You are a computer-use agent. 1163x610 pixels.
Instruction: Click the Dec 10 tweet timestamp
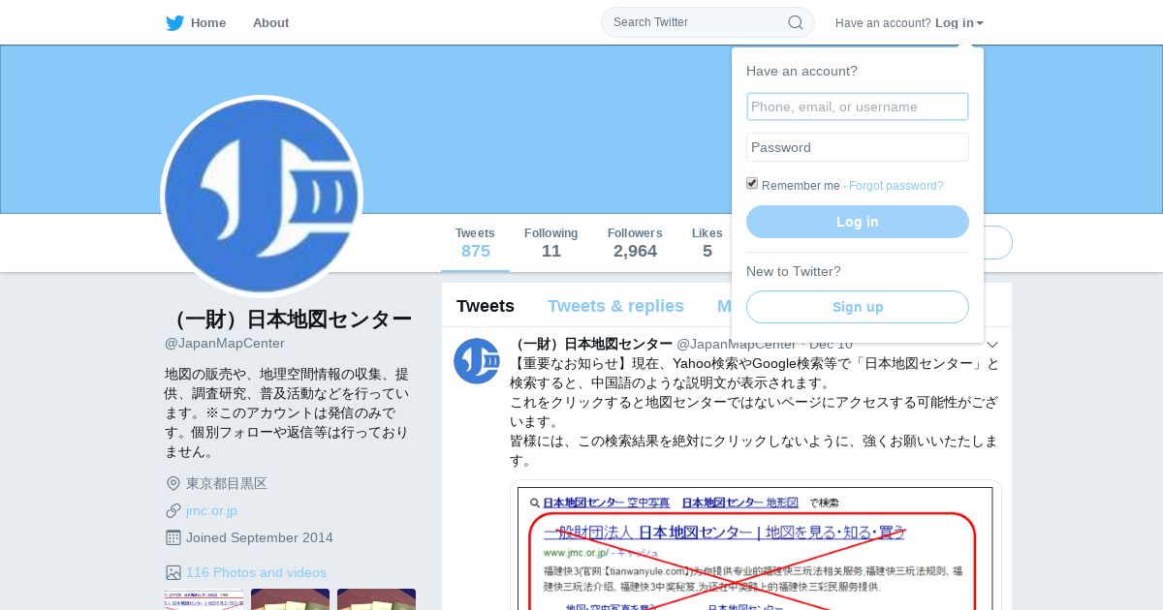[831, 344]
